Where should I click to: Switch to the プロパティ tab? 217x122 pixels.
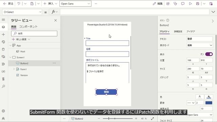tap(164, 32)
